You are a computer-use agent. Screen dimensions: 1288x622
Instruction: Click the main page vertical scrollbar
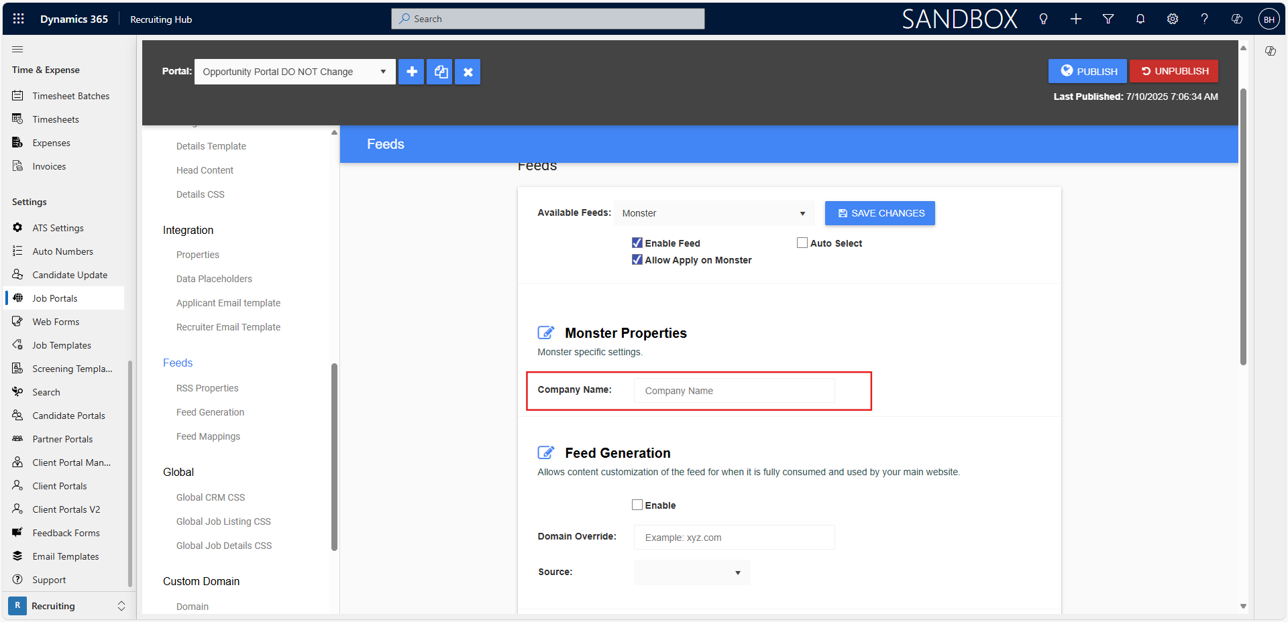click(1243, 227)
